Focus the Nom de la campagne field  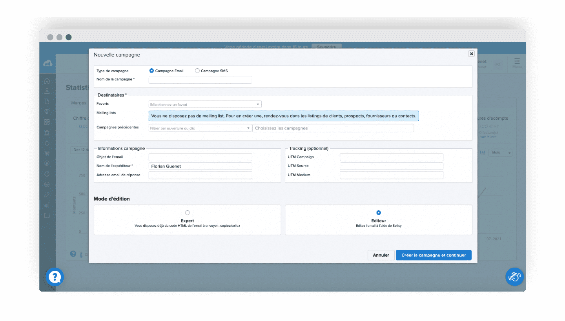point(200,80)
